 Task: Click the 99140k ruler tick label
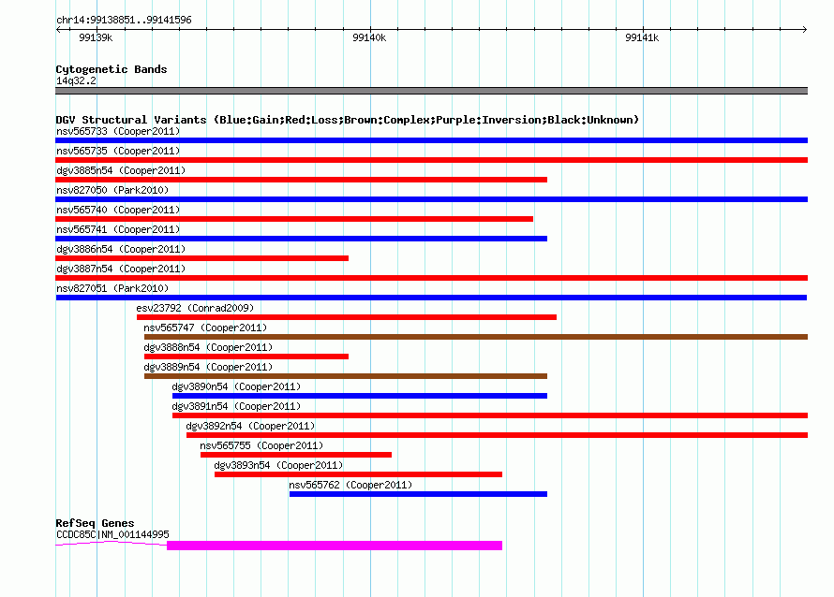click(x=369, y=37)
